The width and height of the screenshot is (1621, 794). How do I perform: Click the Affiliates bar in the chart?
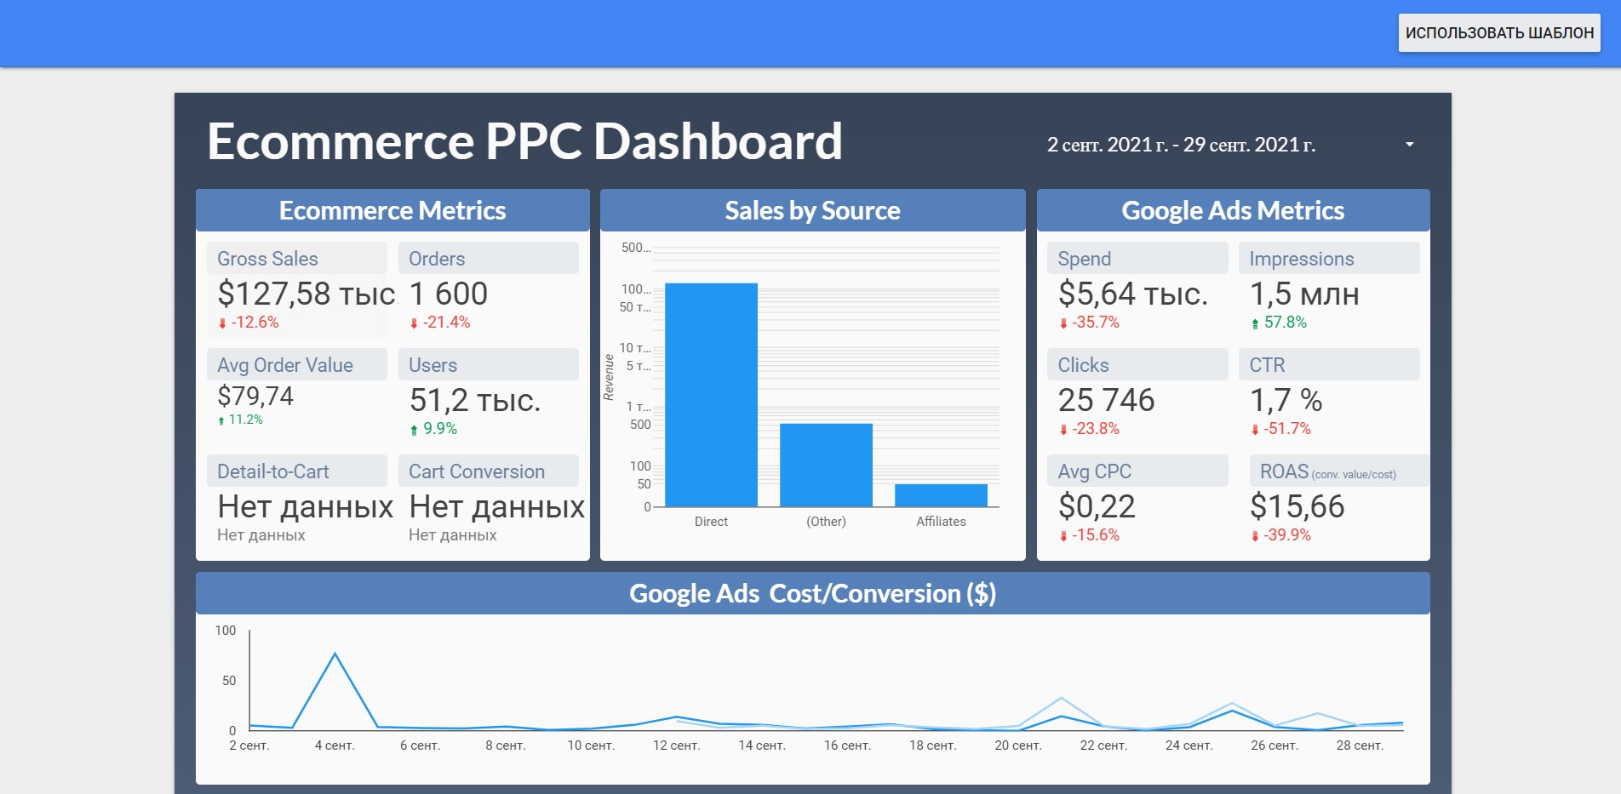point(941,495)
